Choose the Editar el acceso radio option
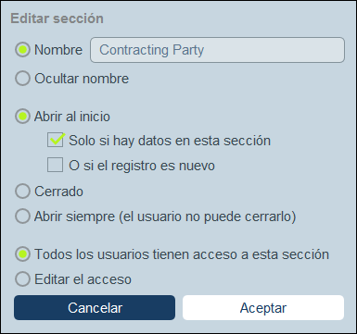The image size is (357, 334). (x=22, y=278)
